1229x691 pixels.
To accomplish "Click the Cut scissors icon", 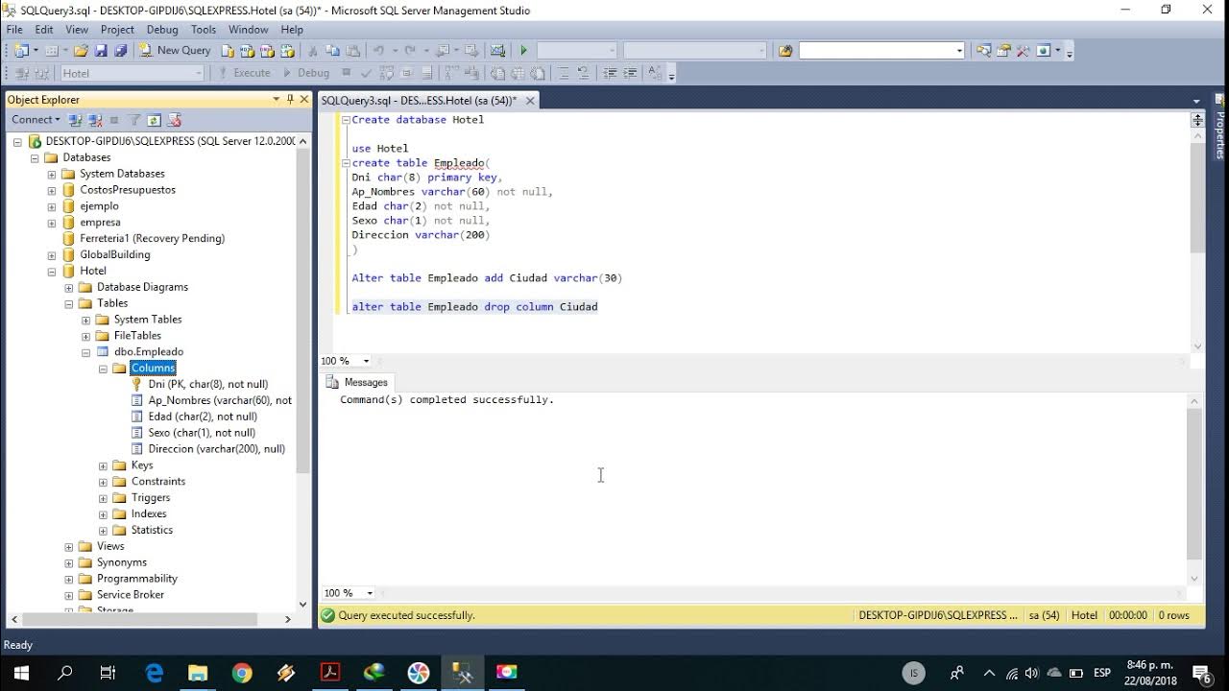I will pyautogui.click(x=312, y=50).
